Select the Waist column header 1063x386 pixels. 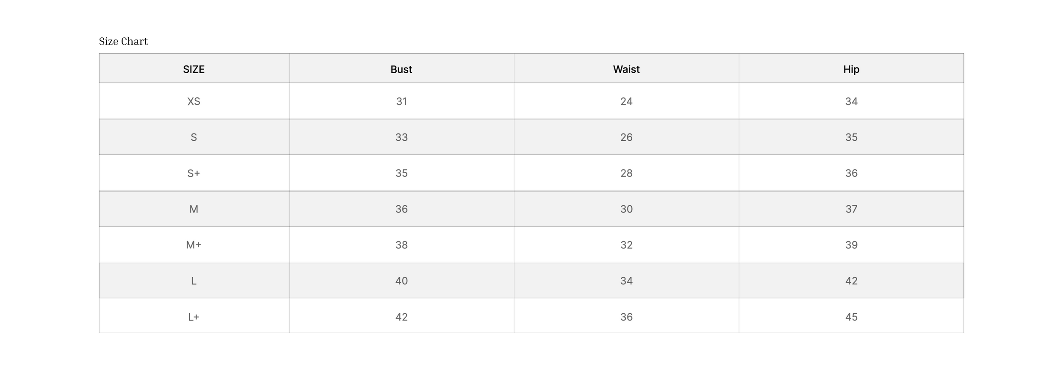[x=626, y=69]
